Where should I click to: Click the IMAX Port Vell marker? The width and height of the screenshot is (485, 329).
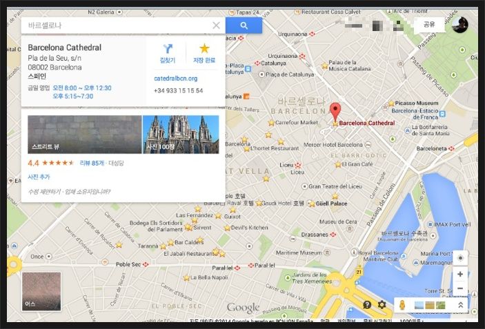(430, 224)
